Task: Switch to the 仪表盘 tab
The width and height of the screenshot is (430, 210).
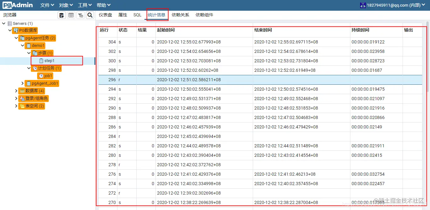Action: (x=105, y=15)
